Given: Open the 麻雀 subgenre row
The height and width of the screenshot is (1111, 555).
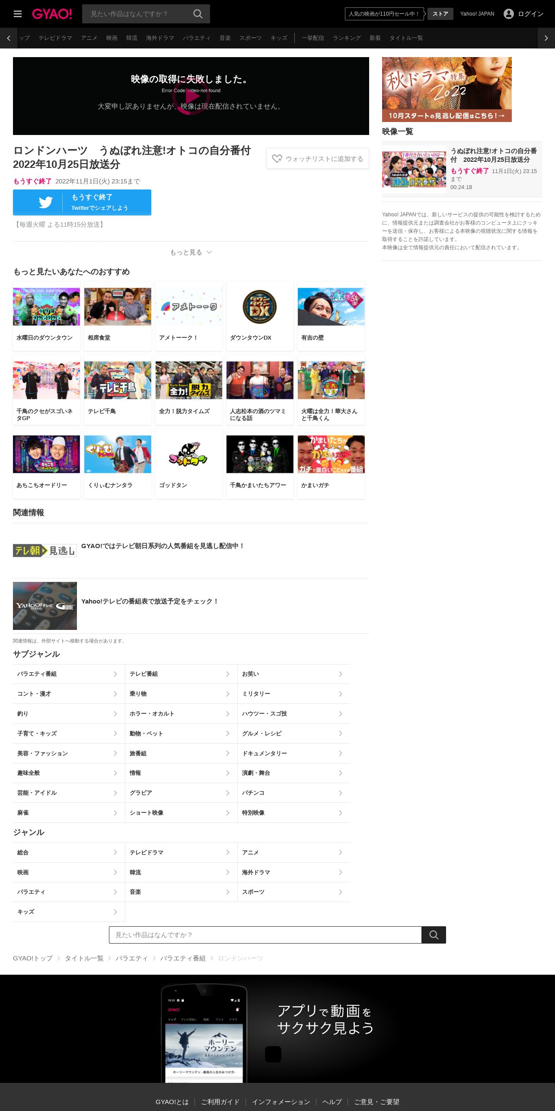Looking at the screenshot, I should click(69, 813).
